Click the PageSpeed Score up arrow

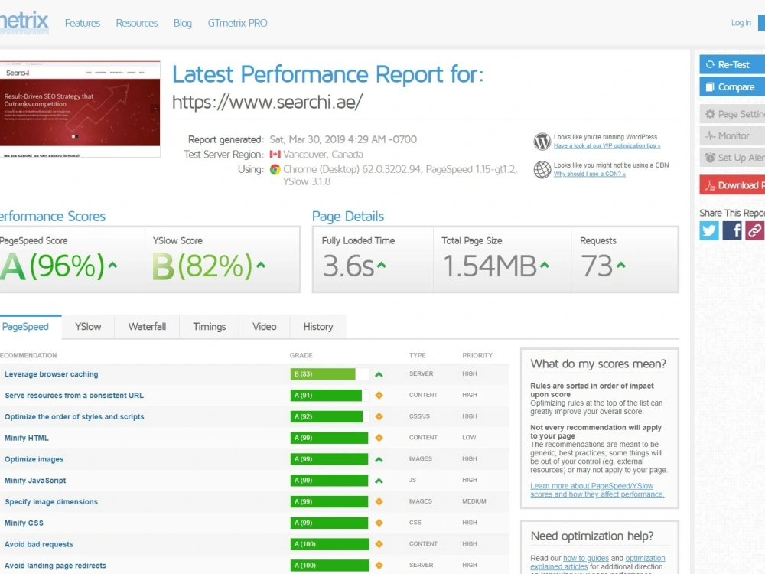[x=112, y=265]
